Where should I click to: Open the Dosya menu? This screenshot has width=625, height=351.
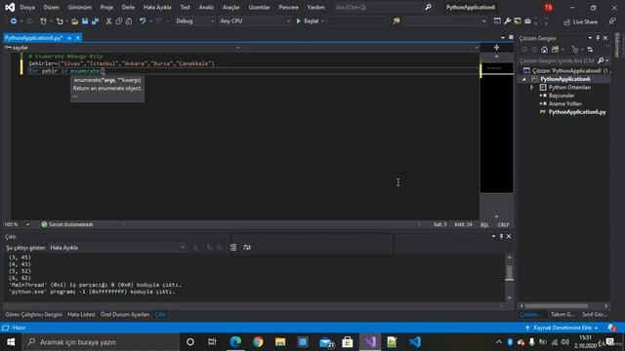coord(27,7)
